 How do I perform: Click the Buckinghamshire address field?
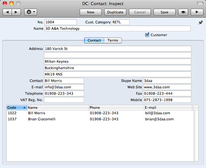[117, 68]
